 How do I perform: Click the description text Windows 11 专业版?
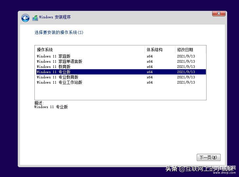[51, 107]
